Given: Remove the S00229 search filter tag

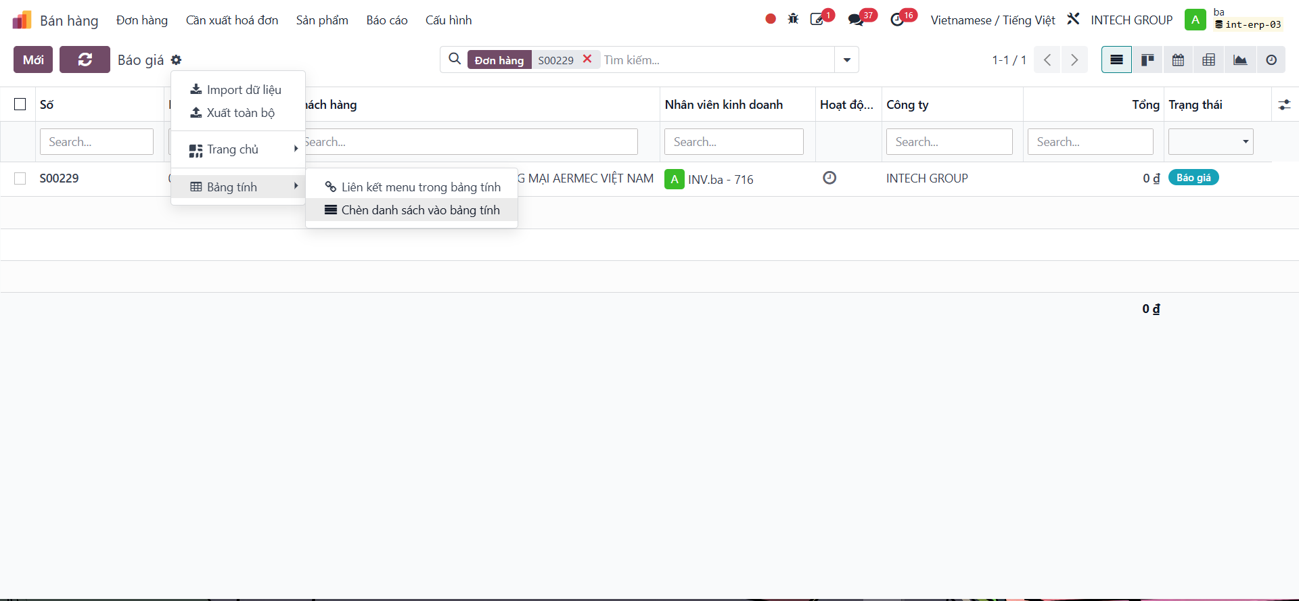Looking at the screenshot, I should (587, 59).
